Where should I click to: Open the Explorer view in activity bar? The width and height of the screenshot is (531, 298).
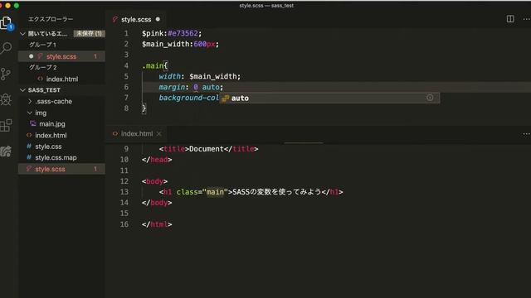(7, 23)
